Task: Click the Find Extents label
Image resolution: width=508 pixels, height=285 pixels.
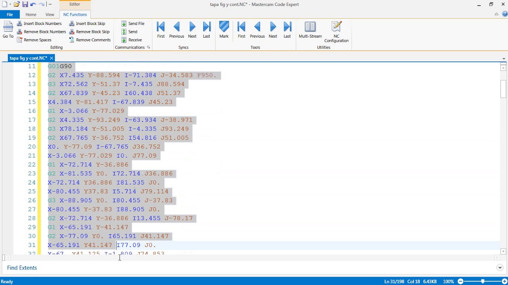Action: (22, 268)
